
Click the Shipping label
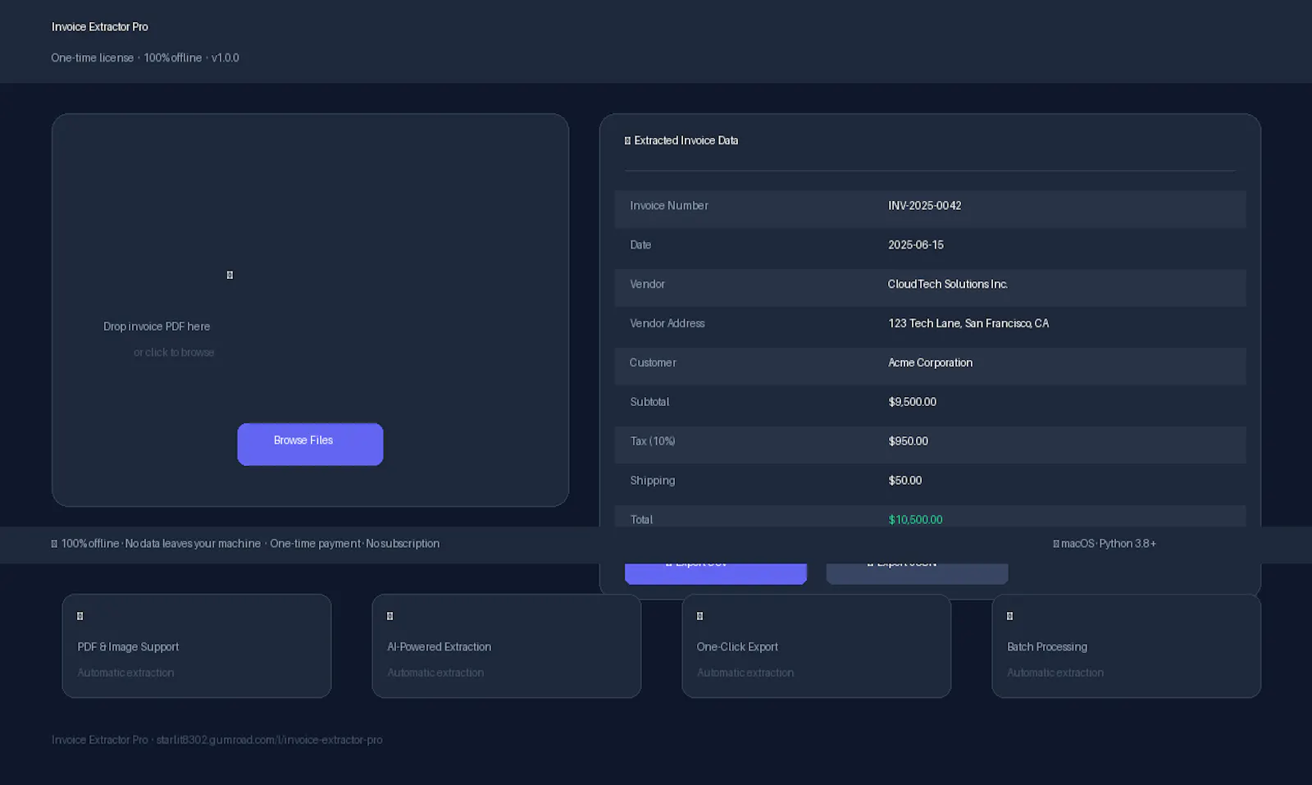[x=653, y=481]
